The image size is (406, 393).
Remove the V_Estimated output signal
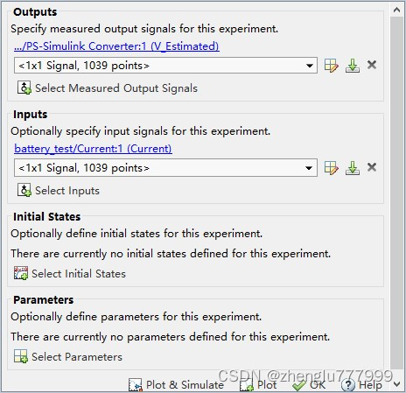372,65
